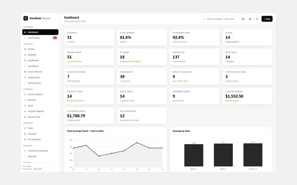Viewport: 297px width, 185px height.
Task: Toggle dark mode with the moon icon
Action: click(x=250, y=19)
